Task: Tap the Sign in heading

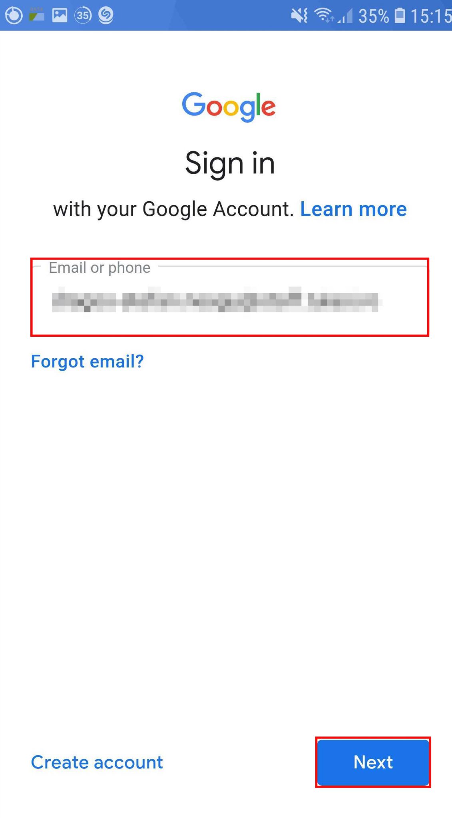Action: point(230,163)
